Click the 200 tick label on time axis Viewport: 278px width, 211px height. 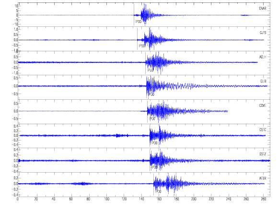point(194,199)
